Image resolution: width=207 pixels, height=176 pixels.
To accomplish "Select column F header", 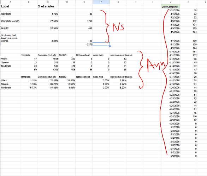I will coord(101,2).
